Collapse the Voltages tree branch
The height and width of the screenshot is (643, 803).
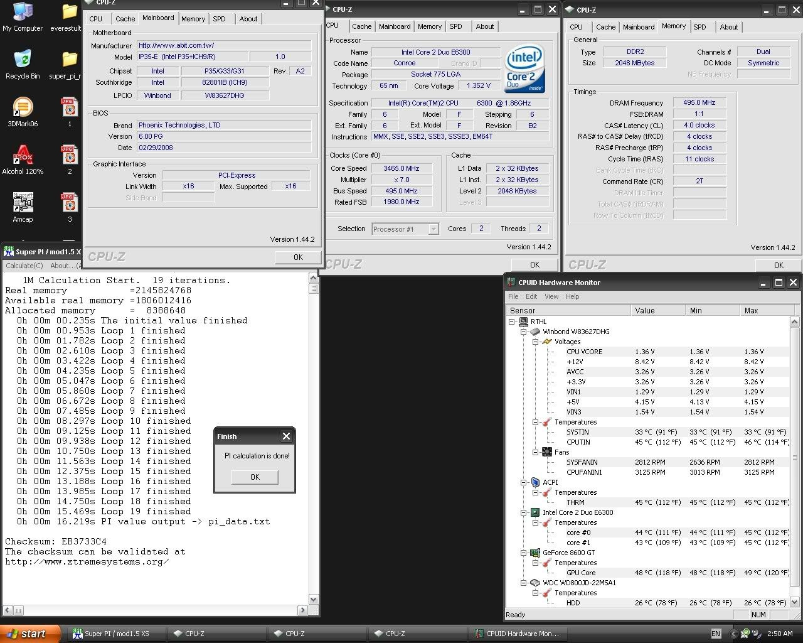point(536,342)
